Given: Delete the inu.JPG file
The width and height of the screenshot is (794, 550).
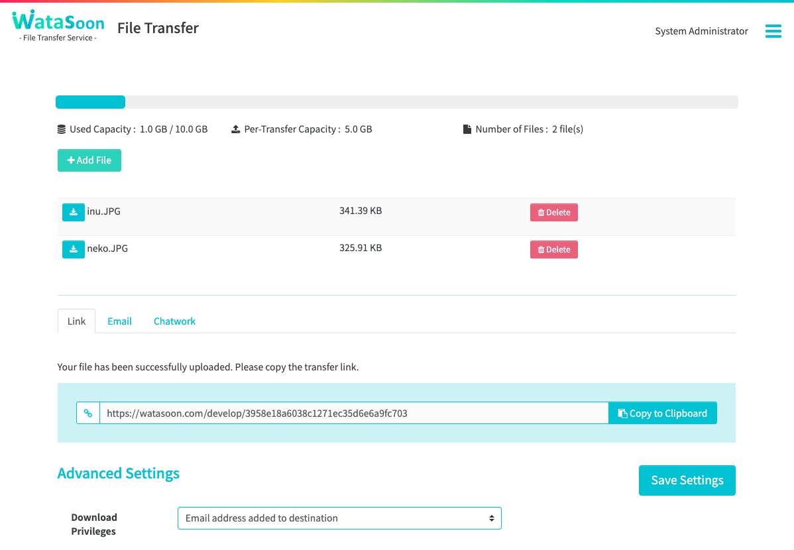Looking at the screenshot, I should click(x=553, y=212).
